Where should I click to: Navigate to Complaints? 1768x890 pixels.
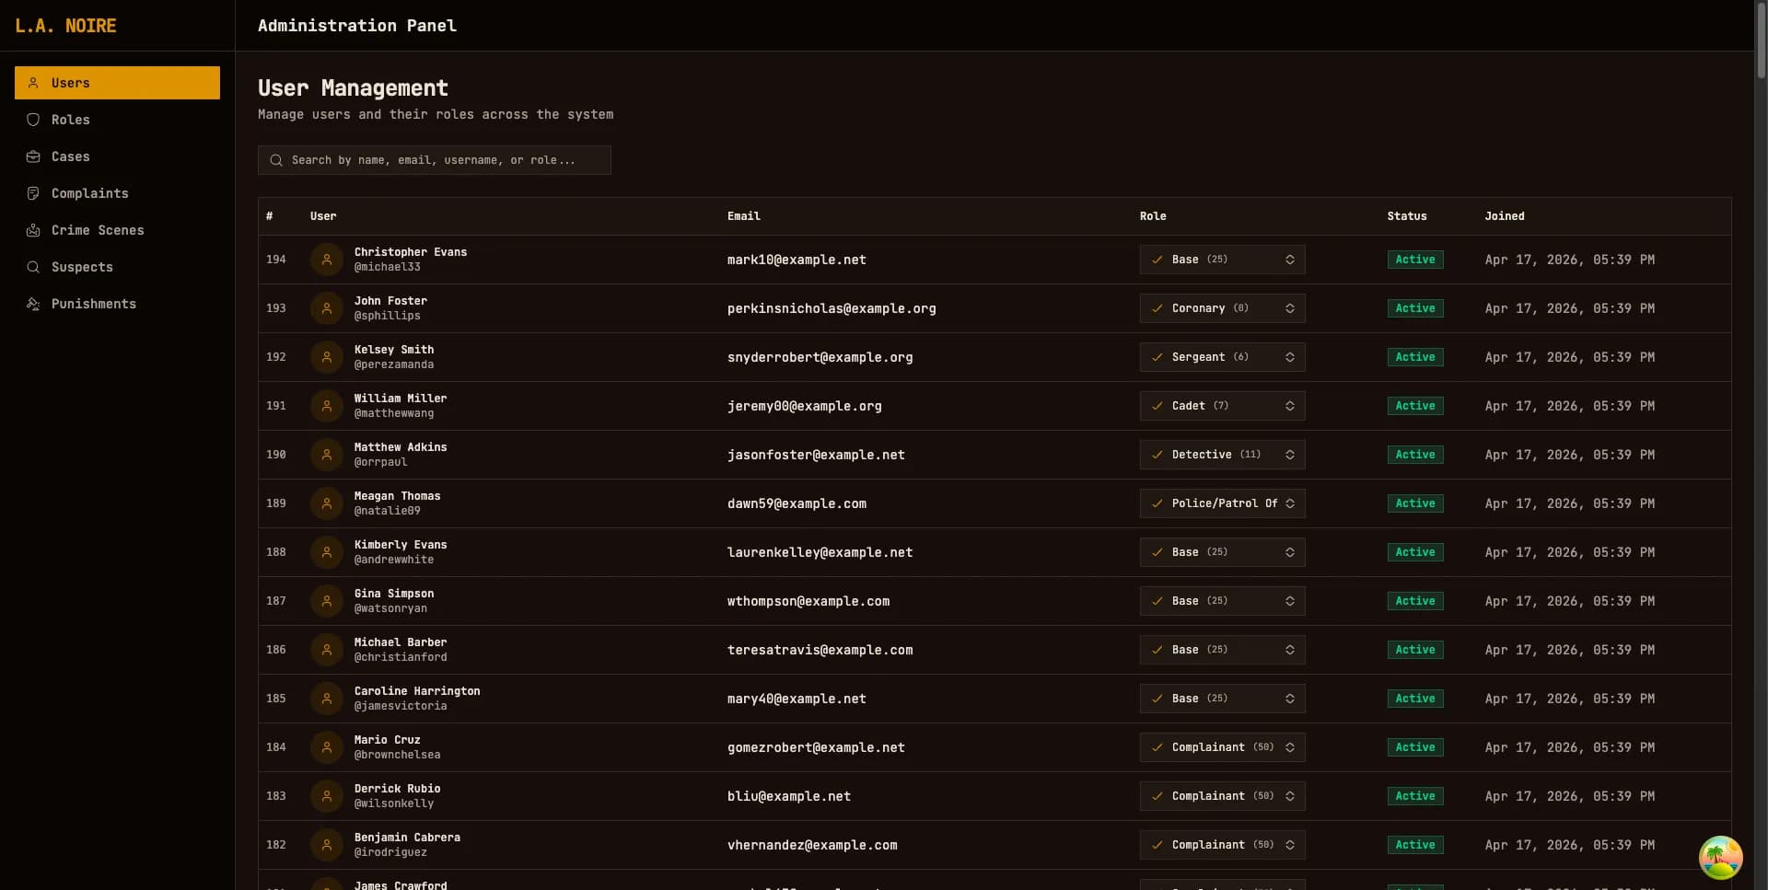[117, 193]
